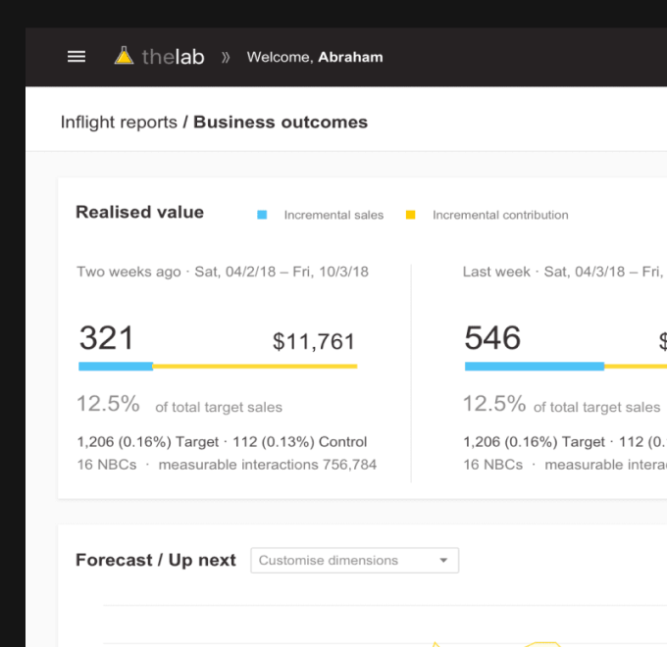Click Business outcomes breadcrumb title
This screenshot has height=647, width=667.
pos(281,122)
